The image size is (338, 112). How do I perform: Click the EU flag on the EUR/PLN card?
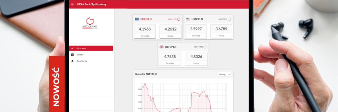coord(137,19)
